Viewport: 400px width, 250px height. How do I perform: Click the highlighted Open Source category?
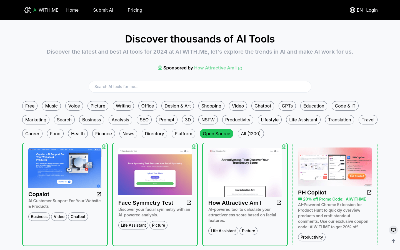tap(216, 134)
